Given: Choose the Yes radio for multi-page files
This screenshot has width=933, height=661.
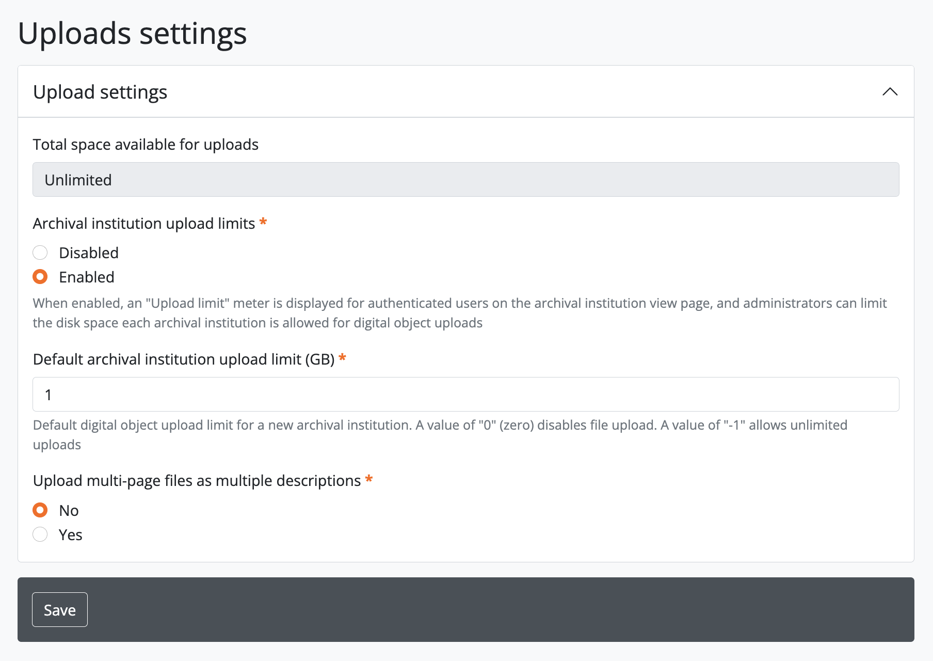Looking at the screenshot, I should [x=40, y=534].
